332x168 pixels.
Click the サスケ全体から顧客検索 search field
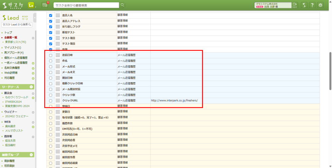pyautogui.click(x=86, y=5)
